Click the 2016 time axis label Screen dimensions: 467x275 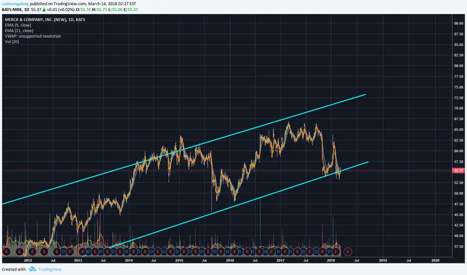(x=230, y=260)
